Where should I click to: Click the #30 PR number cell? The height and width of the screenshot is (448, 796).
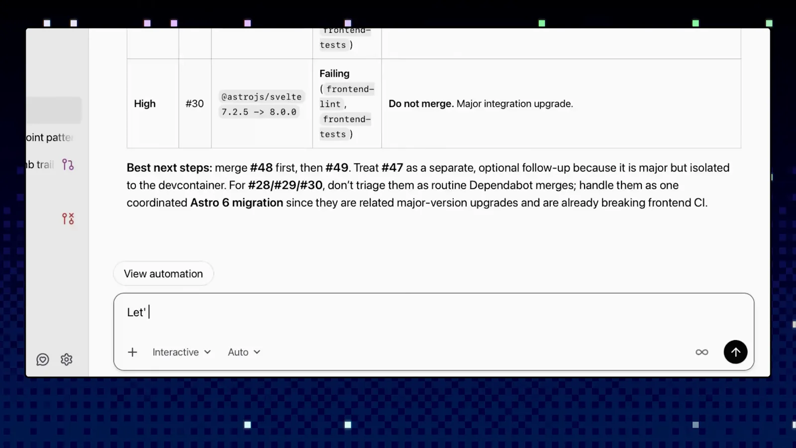[195, 104]
